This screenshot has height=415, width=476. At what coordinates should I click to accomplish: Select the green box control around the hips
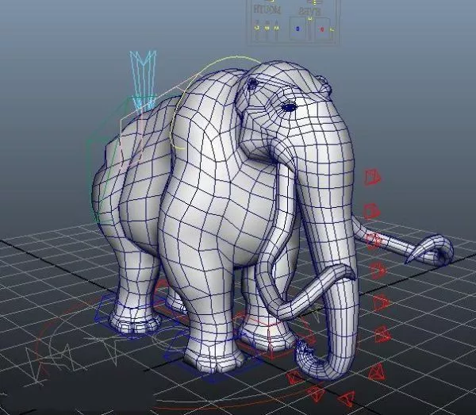[x=121, y=158]
